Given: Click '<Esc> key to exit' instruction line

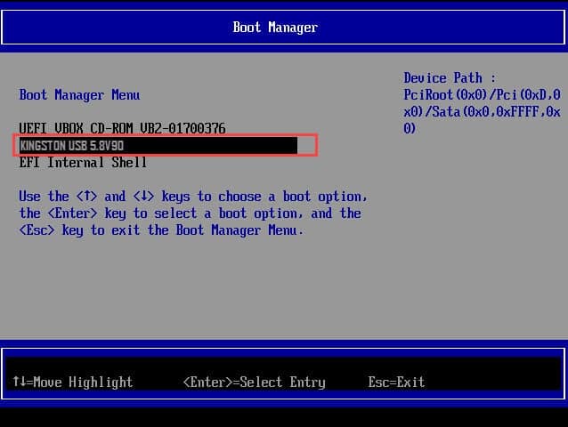Looking at the screenshot, I should (161, 230).
